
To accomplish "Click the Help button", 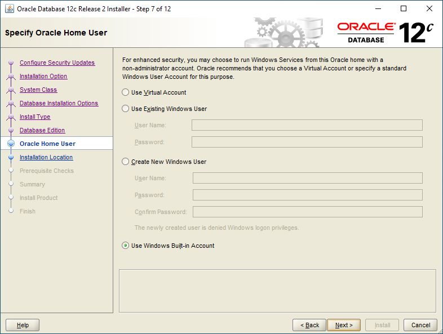I will [23, 325].
